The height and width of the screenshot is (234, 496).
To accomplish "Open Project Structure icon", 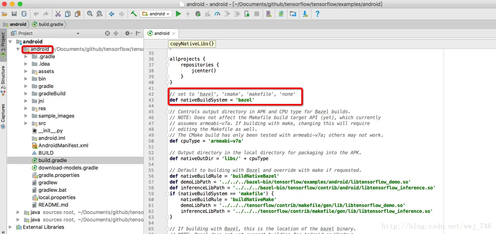I will [x=293, y=14].
